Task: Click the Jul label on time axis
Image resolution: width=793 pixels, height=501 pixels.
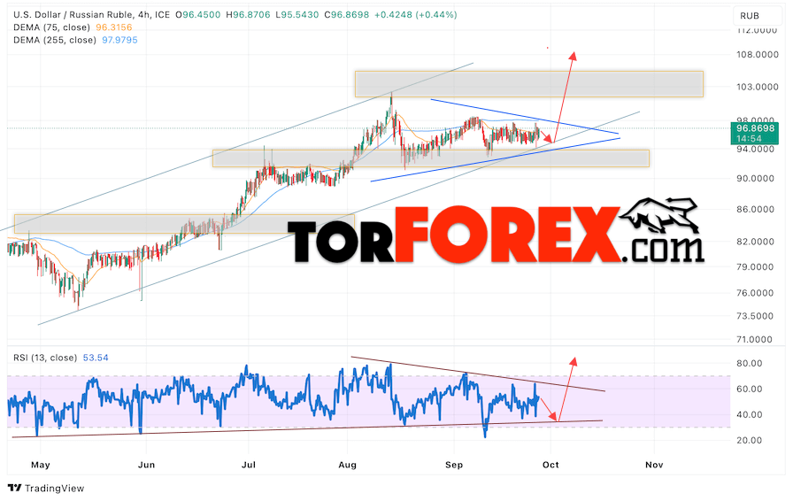Action: 249,465
